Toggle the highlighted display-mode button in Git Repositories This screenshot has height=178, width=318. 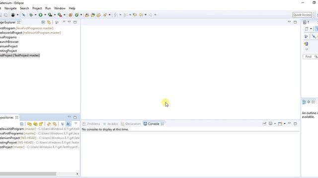coord(69,124)
